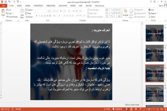Click the Reset slide icon
167x111 pixels.
pos(26,13)
